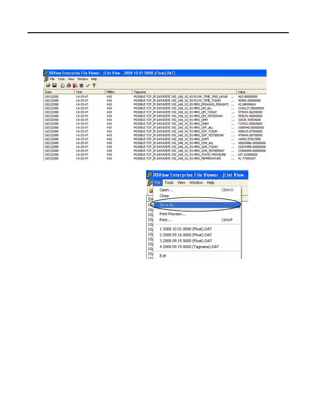Image resolution: width=317 pixels, height=410 pixels.
Task: Open the Window menu in the lower window
Action: click(x=196, y=183)
